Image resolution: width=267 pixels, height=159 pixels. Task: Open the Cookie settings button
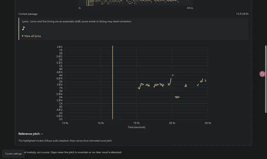[x=13, y=154]
